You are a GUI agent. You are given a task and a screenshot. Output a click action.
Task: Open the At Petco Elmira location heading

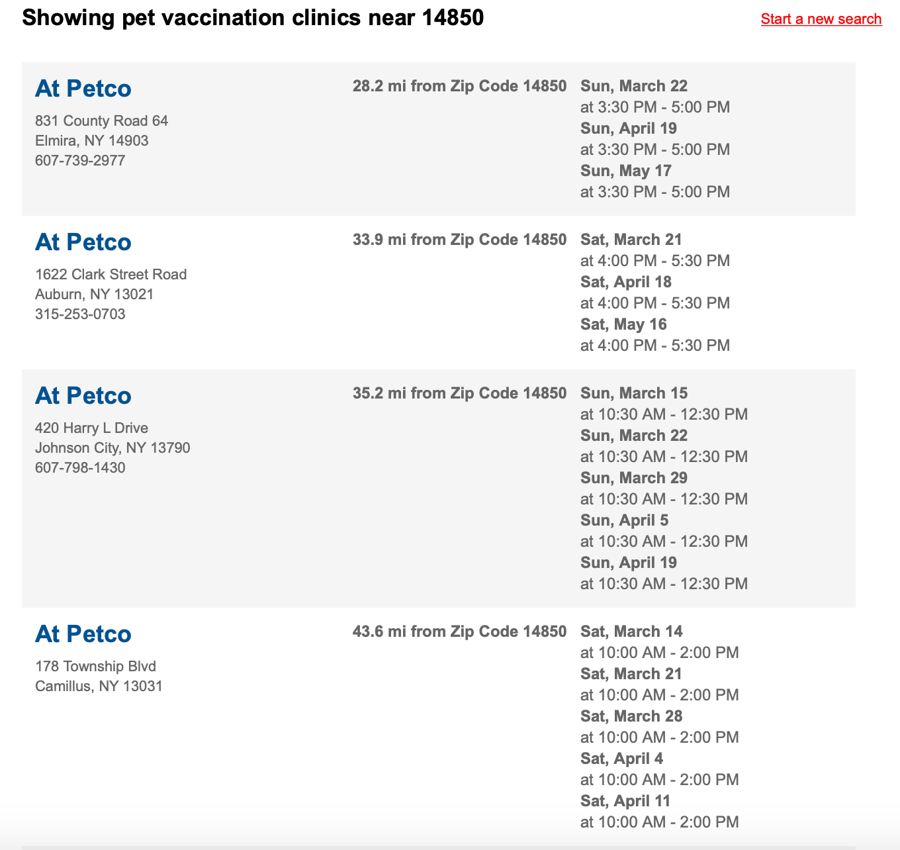[83, 89]
